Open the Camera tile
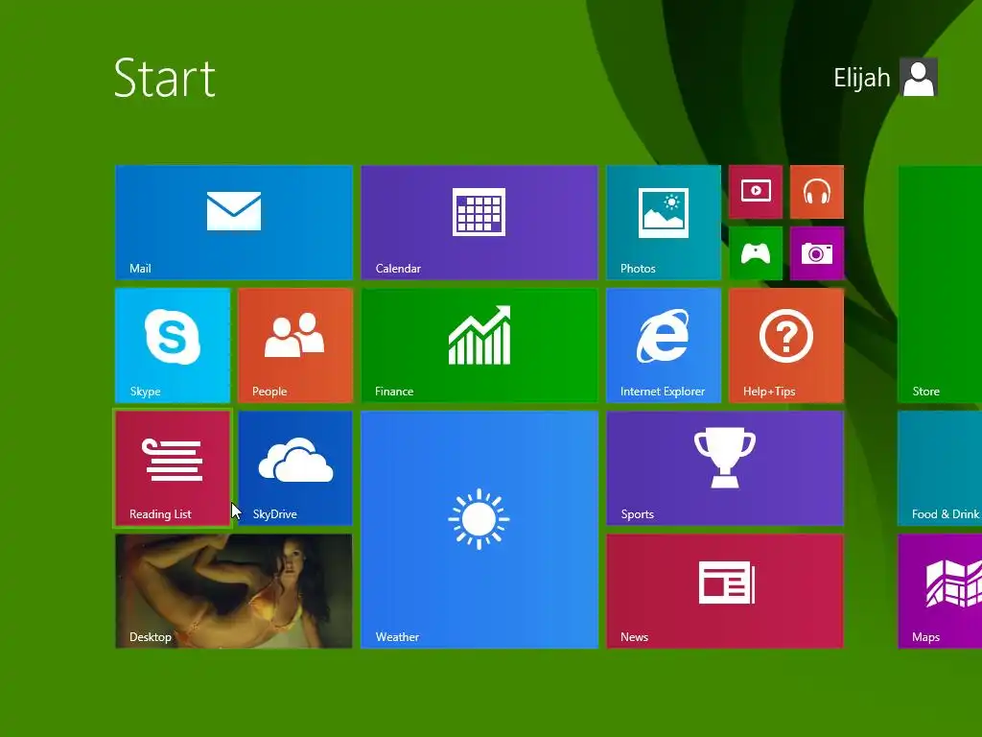Image resolution: width=982 pixels, height=737 pixels. [817, 253]
